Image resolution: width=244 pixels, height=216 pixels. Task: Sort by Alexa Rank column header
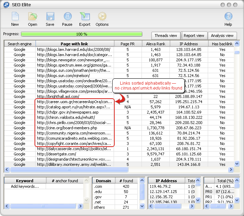tap(155, 44)
